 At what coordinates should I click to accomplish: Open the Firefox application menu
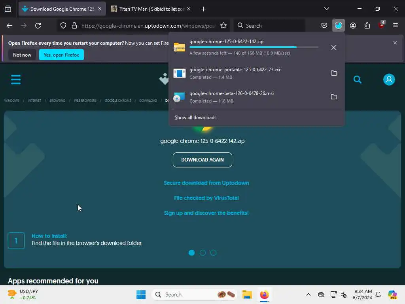[396, 26]
